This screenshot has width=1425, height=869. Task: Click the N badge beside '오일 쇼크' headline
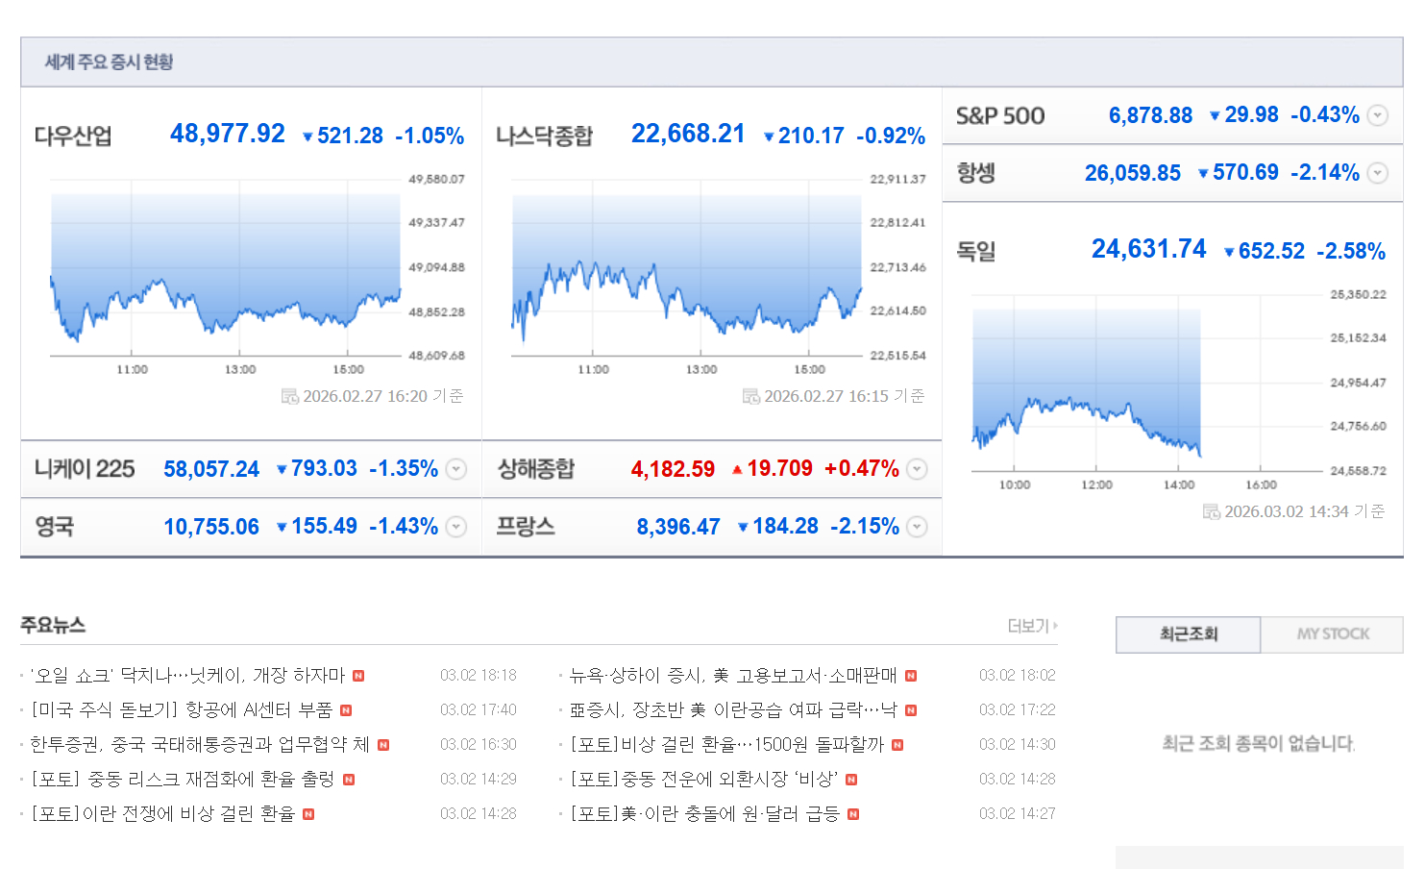[358, 676]
